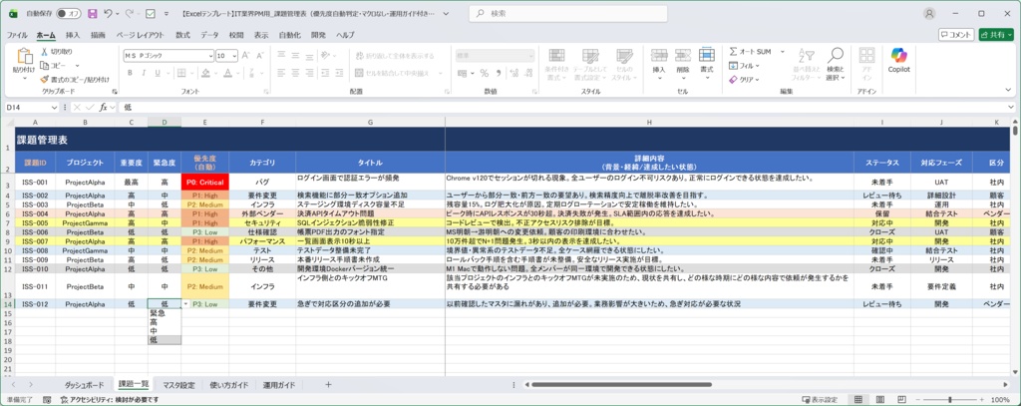Click 表示設定 in the status bar
Viewport: 1021px width, 406px height.
coord(820,399)
